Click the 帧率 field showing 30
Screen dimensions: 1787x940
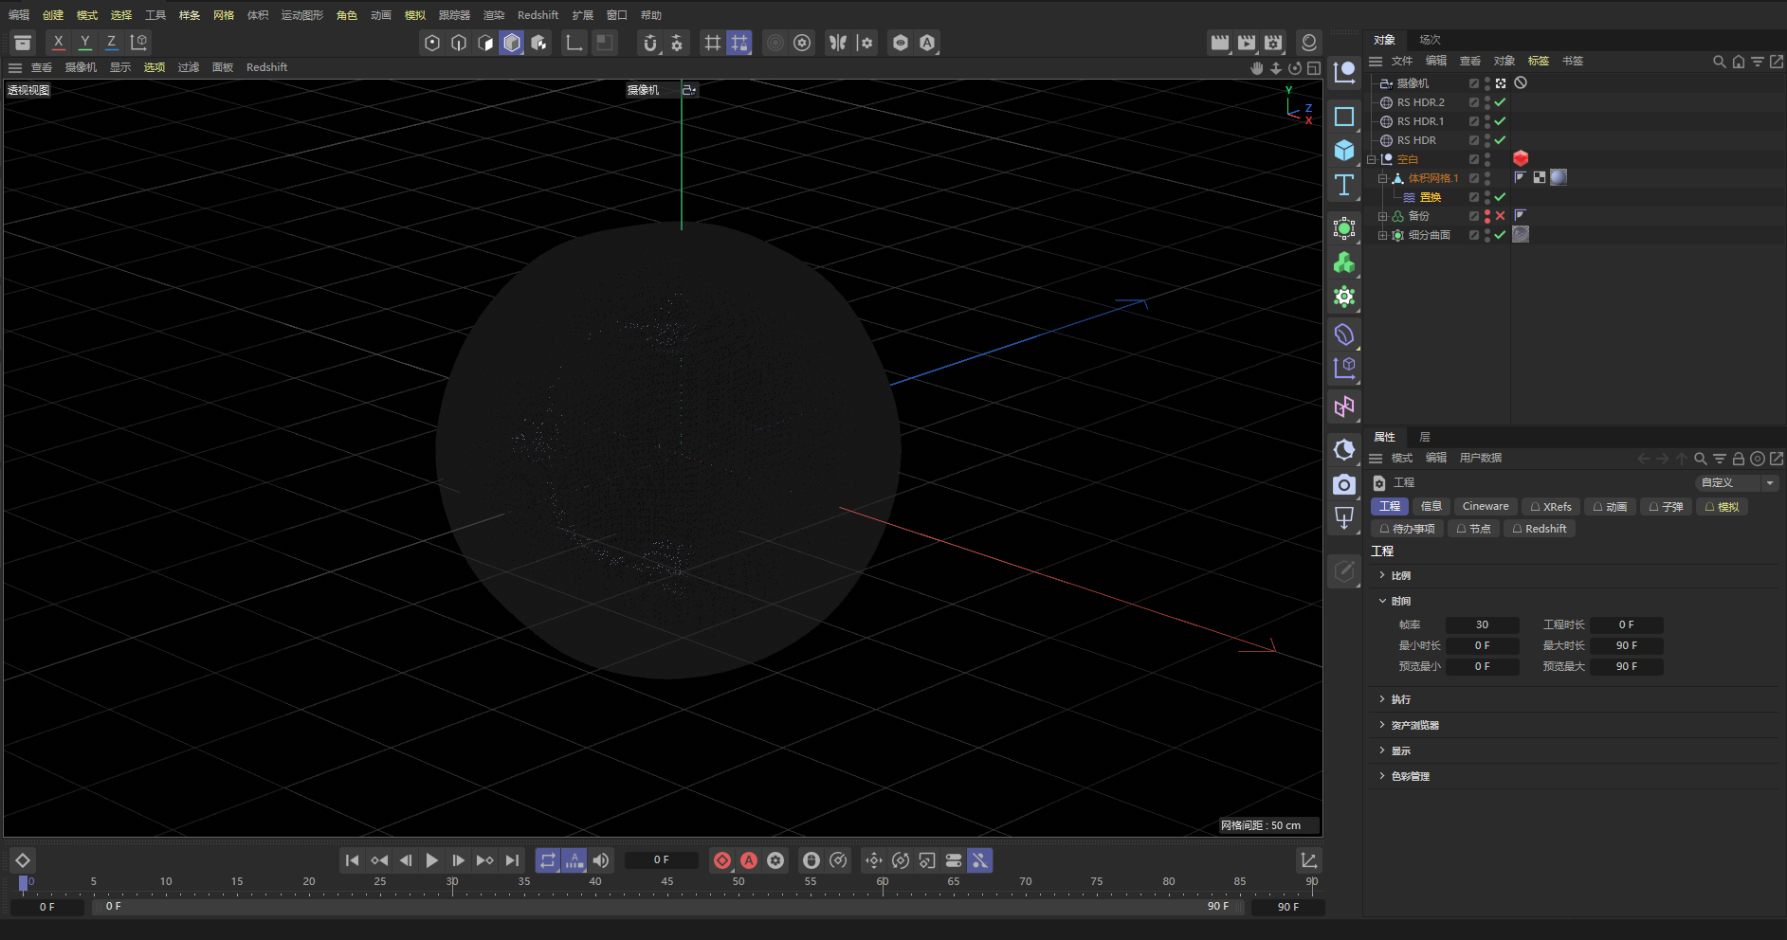pos(1482,625)
